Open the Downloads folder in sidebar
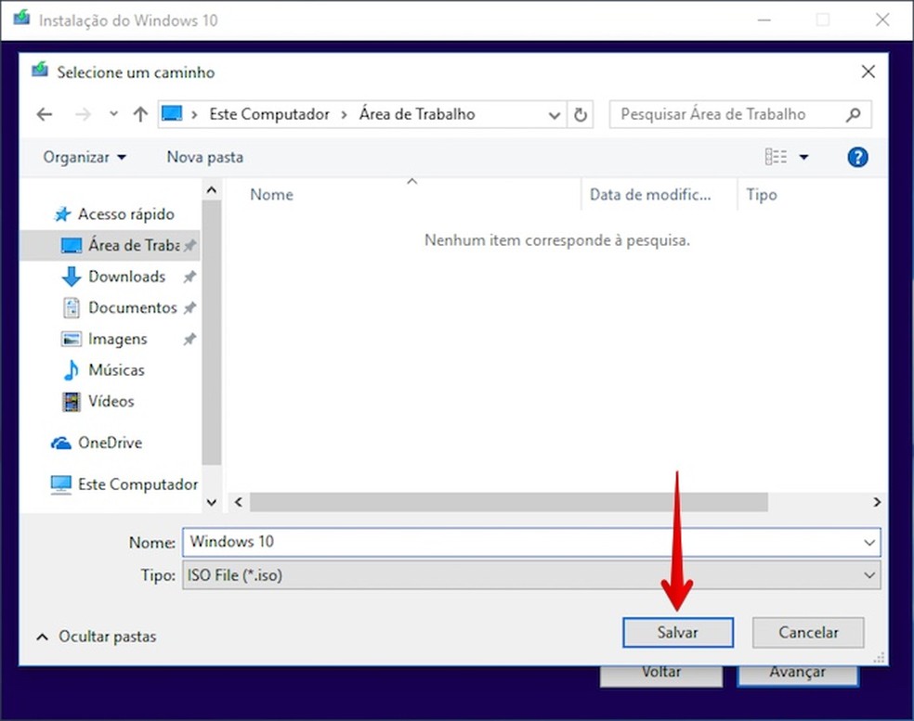Image resolution: width=914 pixels, height=721 pixels. pyautogui.click(x=125, y=276)
